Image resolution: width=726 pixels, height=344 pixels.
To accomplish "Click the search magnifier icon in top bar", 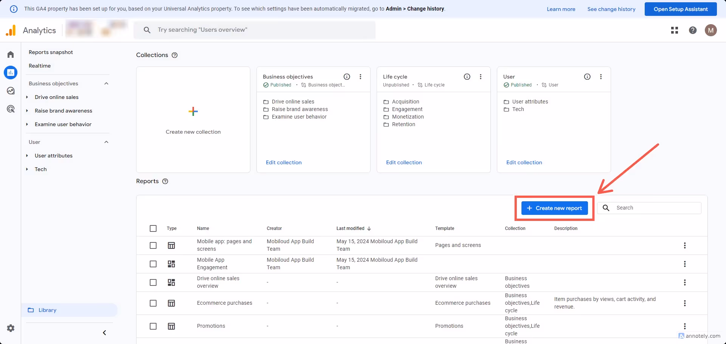I will (147, 30).
